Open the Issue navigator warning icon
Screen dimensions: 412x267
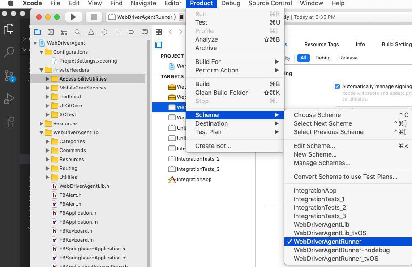pyautogui.click(x=91, y=32)
